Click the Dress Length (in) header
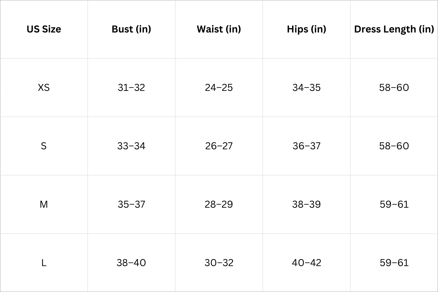This screenshot has height=292, width=438. 394,29
